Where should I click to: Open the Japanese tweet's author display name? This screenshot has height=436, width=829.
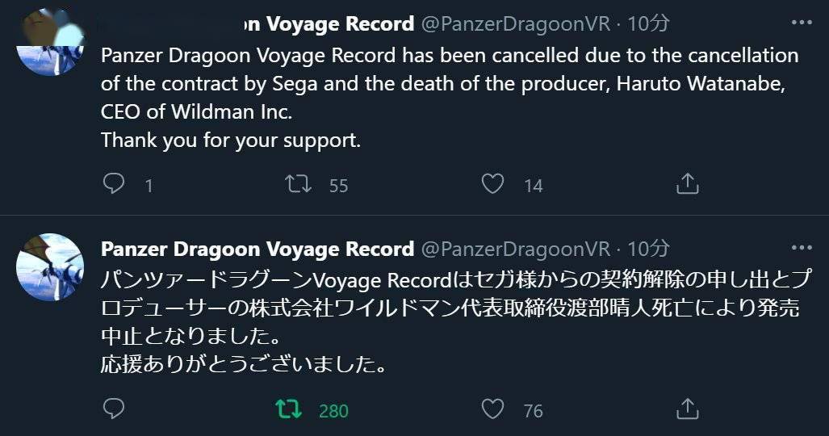click(257, 248)
